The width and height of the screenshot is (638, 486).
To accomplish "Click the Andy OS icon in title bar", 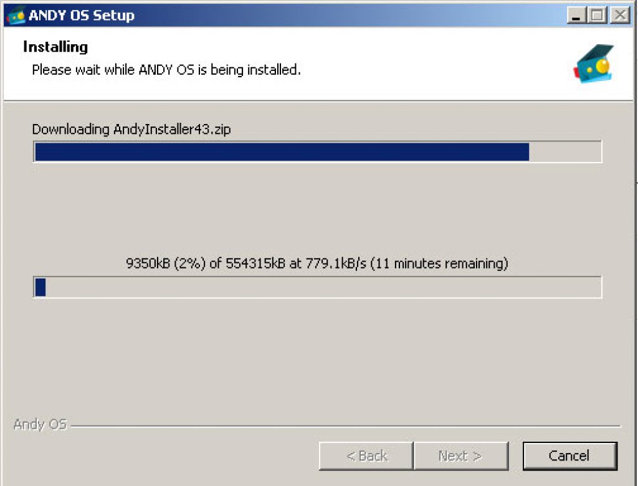I will click(16, 16).
